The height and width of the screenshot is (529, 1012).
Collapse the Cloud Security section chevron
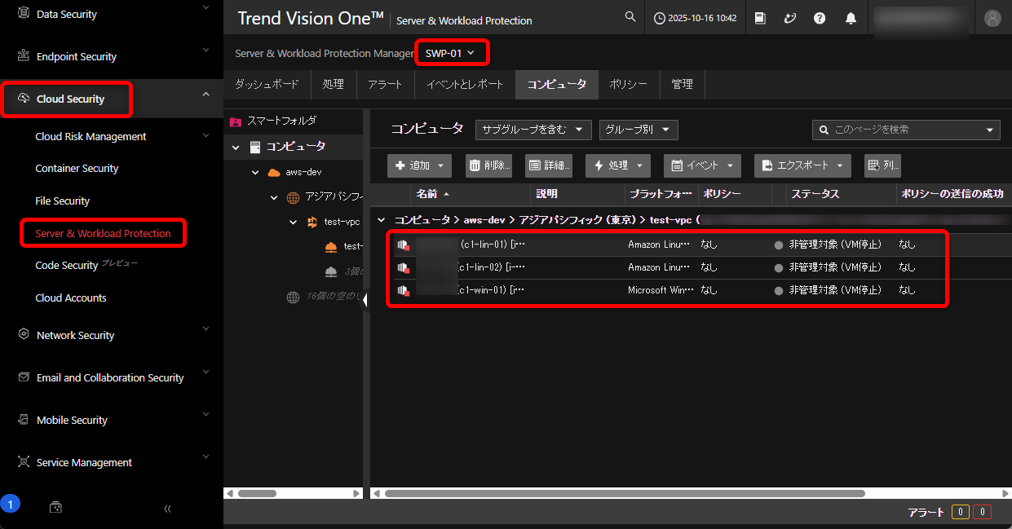click(x=205, y=95)
